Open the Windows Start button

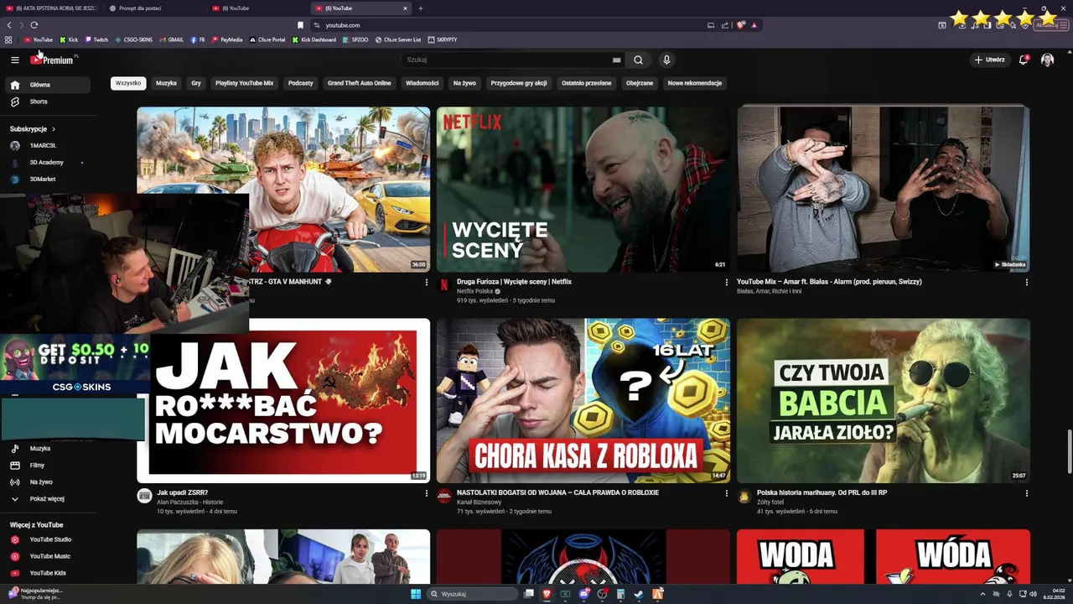click(416, 594)
